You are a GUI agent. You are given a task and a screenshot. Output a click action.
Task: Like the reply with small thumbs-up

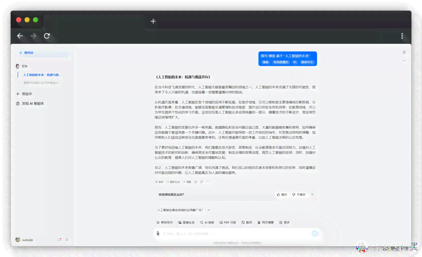[196, 182]
